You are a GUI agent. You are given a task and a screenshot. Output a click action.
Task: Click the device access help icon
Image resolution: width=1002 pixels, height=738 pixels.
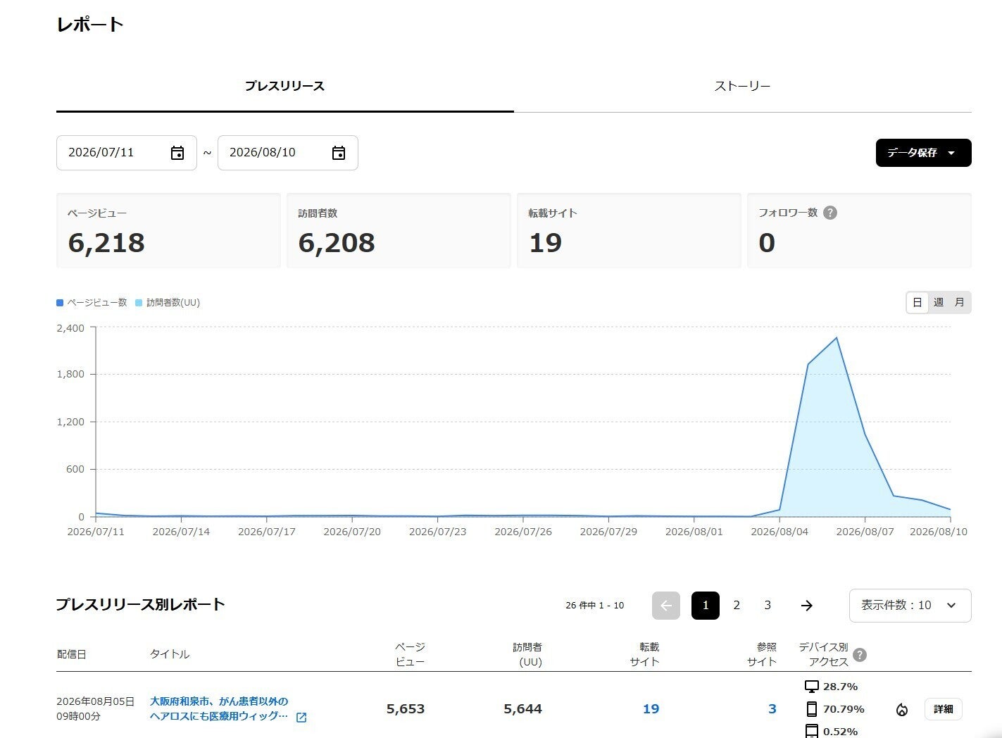(860, 655)
